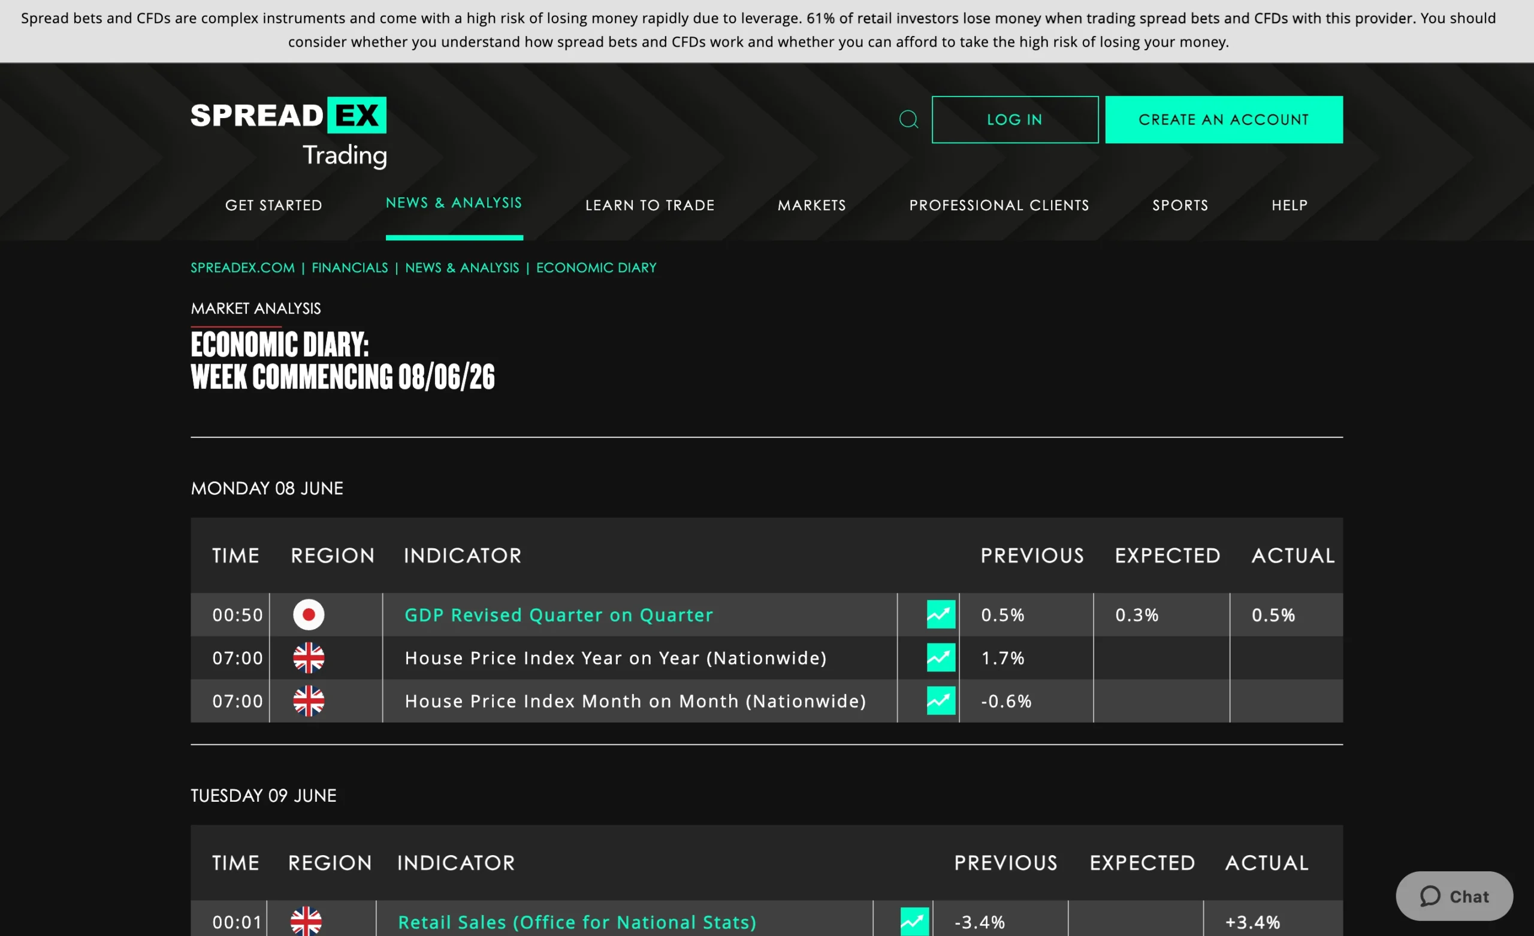Screen dimensions: 1534x936
Task: Click the Spreadex Trading logo
Action: (289, 132)
